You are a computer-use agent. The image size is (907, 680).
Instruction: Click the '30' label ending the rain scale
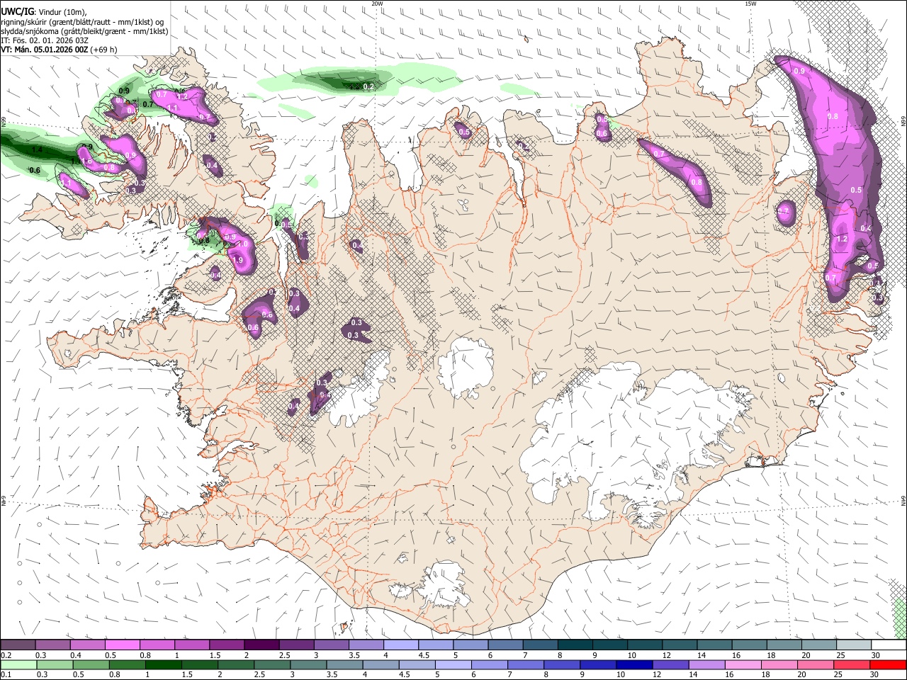click(x=876, y=675)
